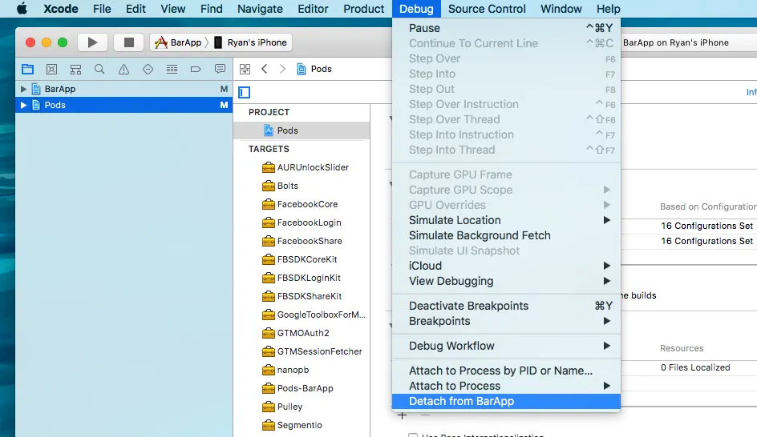
Task: Open Breakpoints submenu
Action: (x=506, y=321)
